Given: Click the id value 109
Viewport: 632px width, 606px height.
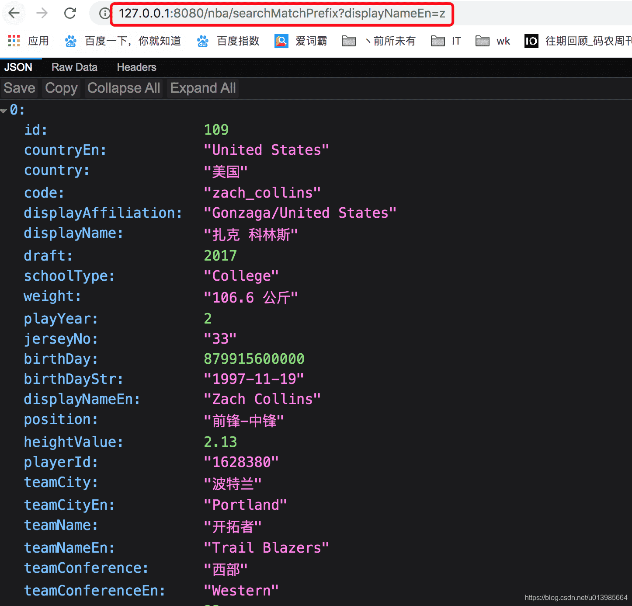Looking at the screenshot, I should 216,130.
